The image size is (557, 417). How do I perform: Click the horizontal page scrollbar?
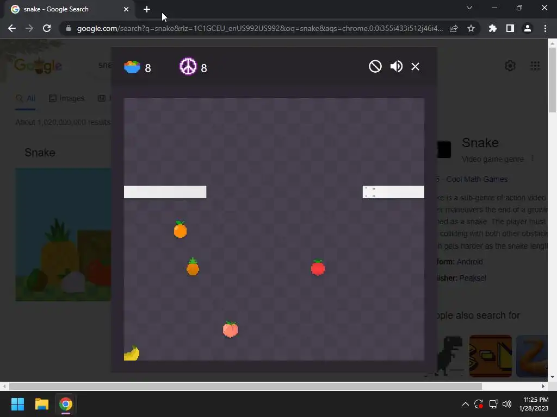tap(245, 386)
